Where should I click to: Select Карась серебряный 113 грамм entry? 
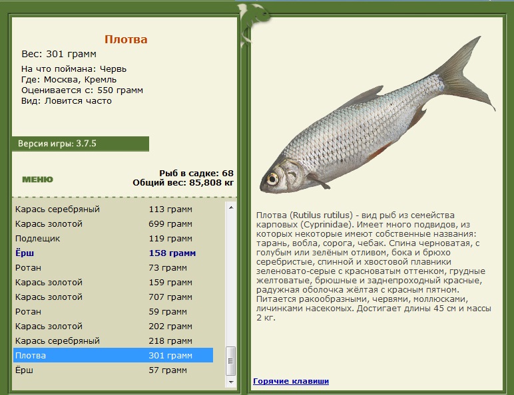113,209
